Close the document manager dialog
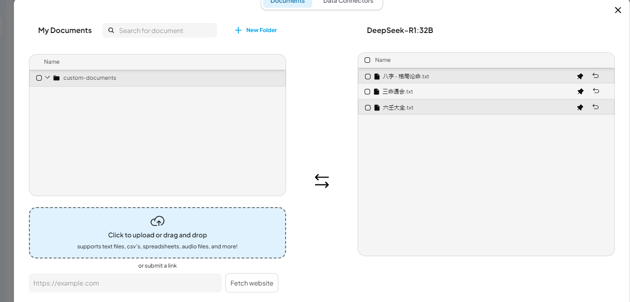 pyautogui.click(x=618, y=10)
